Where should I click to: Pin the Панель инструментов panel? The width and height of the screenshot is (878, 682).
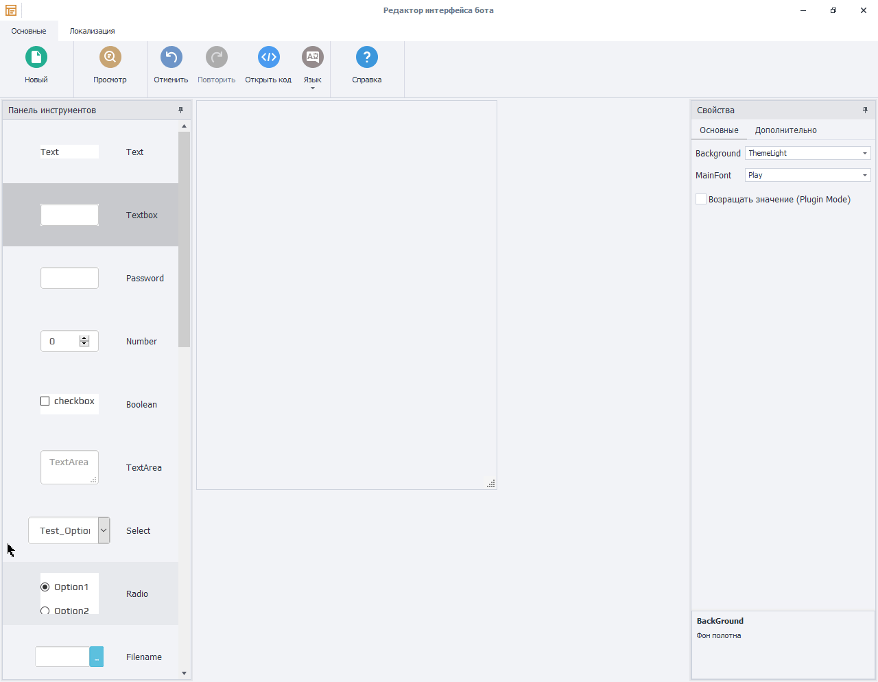181,110
